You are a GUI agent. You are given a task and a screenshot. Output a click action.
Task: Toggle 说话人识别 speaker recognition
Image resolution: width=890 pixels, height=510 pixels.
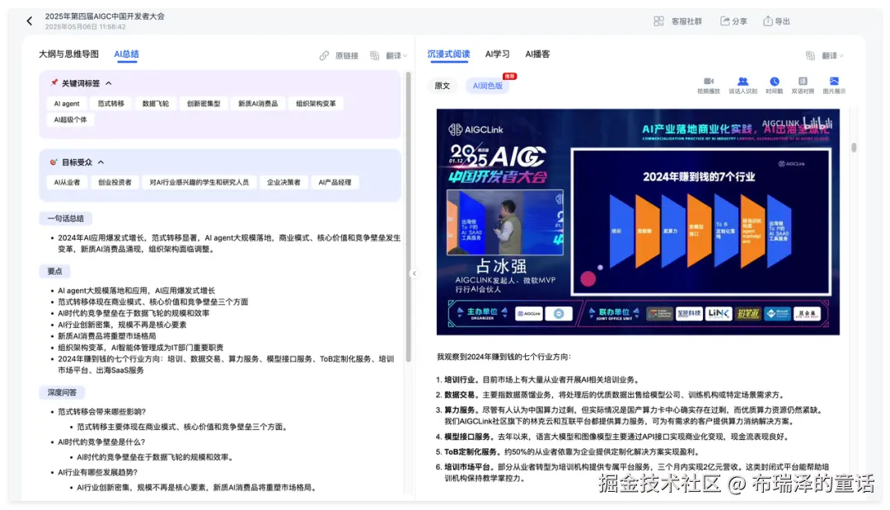(742, 85)
